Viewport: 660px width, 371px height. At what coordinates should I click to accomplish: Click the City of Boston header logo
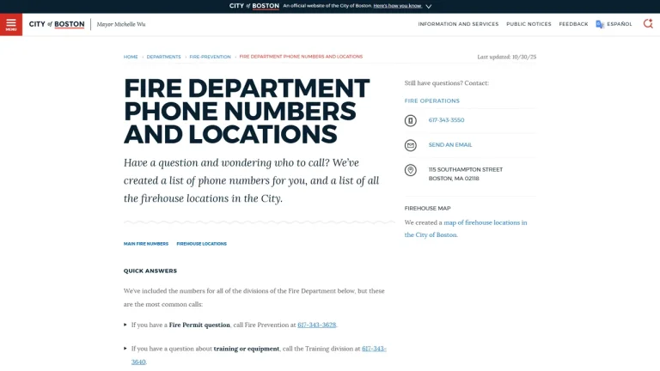click(x=57, y=24)
